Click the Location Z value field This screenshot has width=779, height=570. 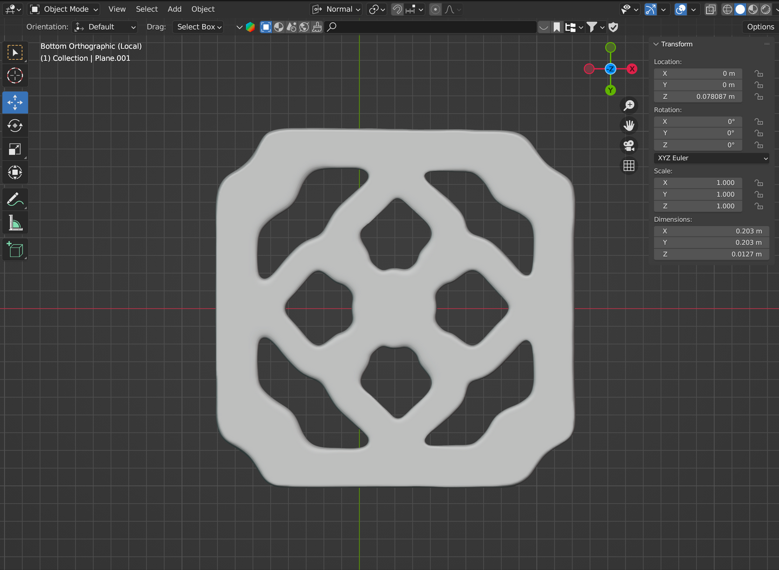[698, 96]
